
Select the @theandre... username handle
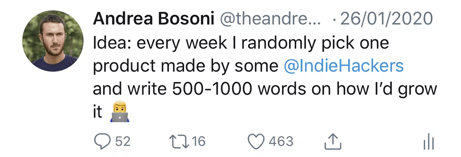pos(269,19)
